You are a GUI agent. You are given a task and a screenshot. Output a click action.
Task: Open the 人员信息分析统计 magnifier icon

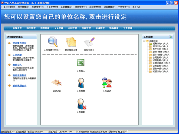coord(52,42)
